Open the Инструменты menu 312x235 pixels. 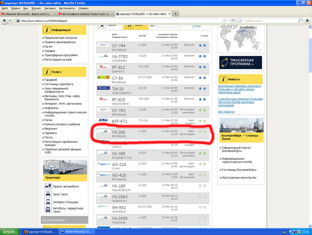tap(67, 8)
